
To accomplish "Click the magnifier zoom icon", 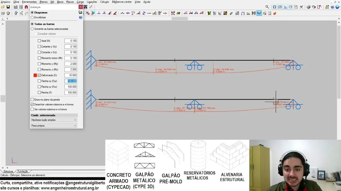I will pos(267,7).
